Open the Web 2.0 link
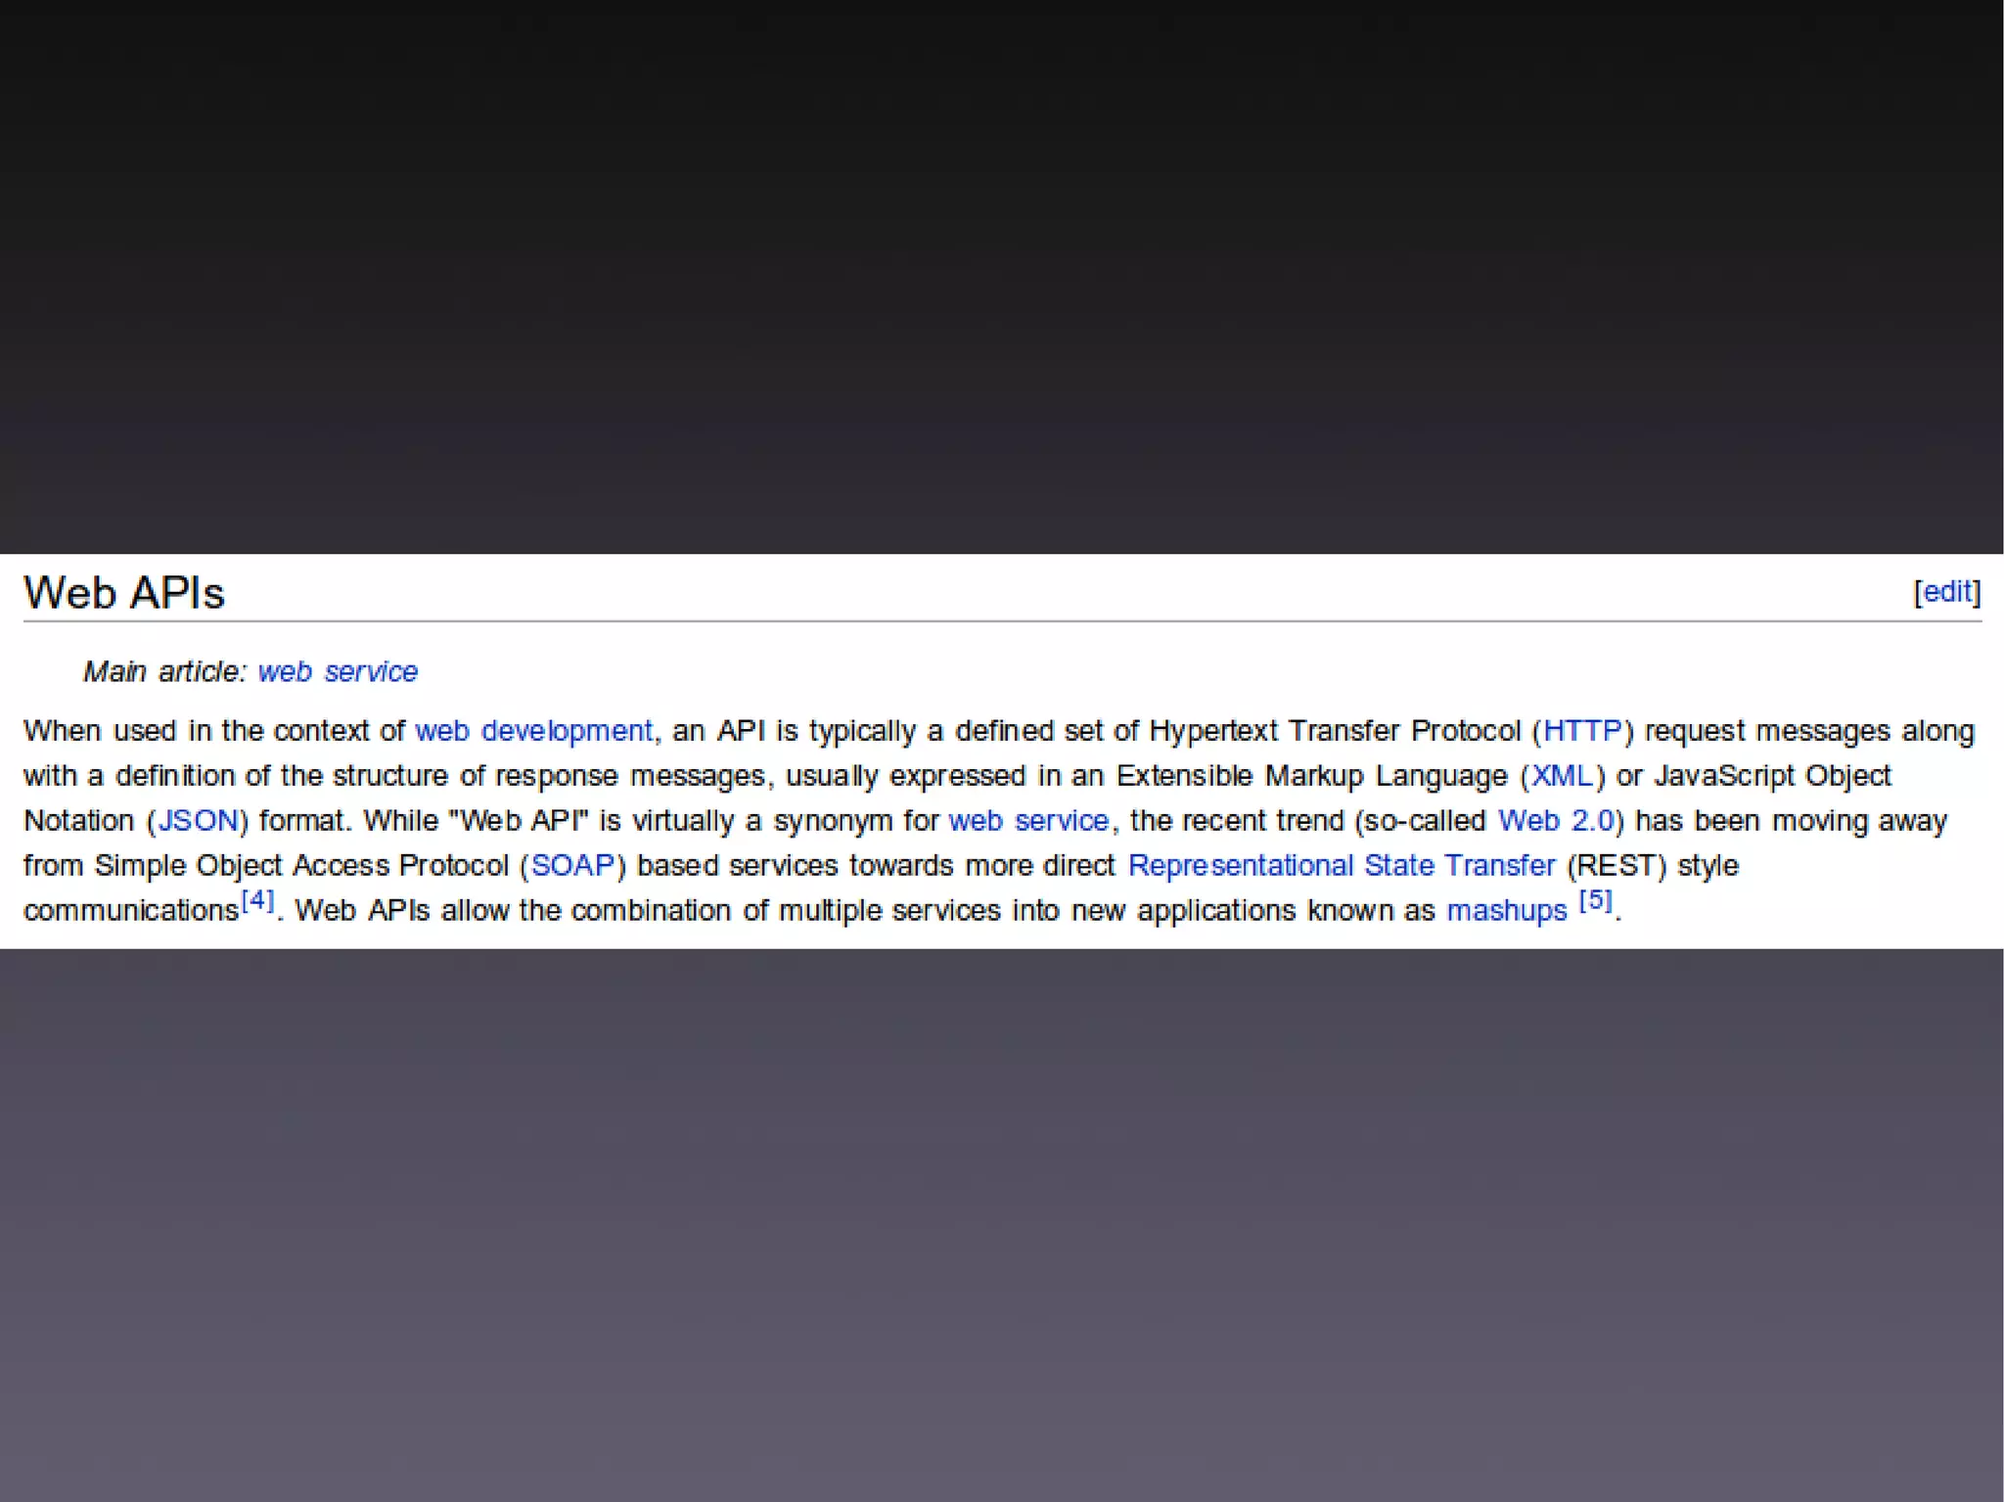This screenshot has width=2004, height=1502. pyautogui.click(x=1555, y=821)
